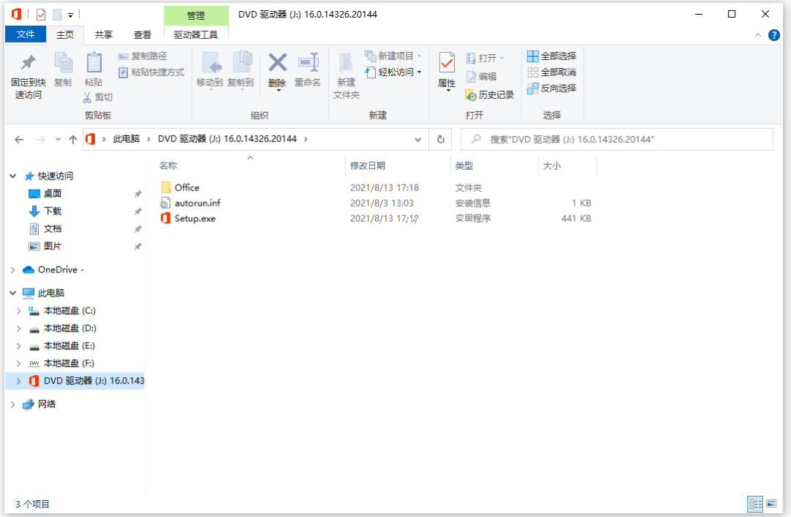Click Select all (全部选择)

coord(552,56)
